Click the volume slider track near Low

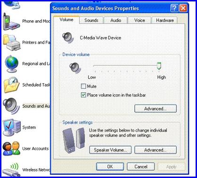coord(96,66)
